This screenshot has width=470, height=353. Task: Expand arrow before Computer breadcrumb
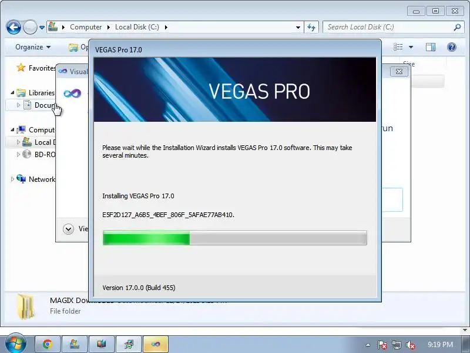[63, 27]
